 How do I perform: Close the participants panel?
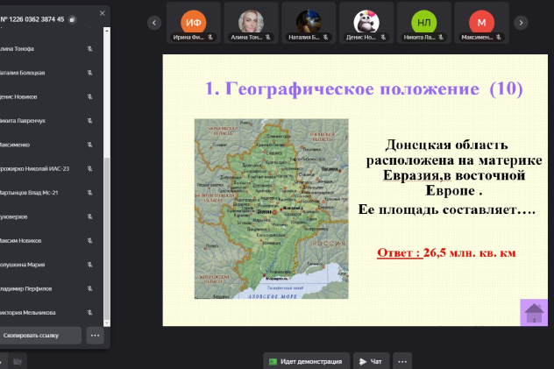(102, 13)
